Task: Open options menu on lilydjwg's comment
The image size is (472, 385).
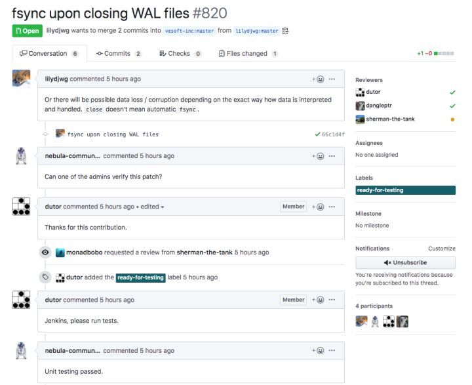Action: [332, 79]
